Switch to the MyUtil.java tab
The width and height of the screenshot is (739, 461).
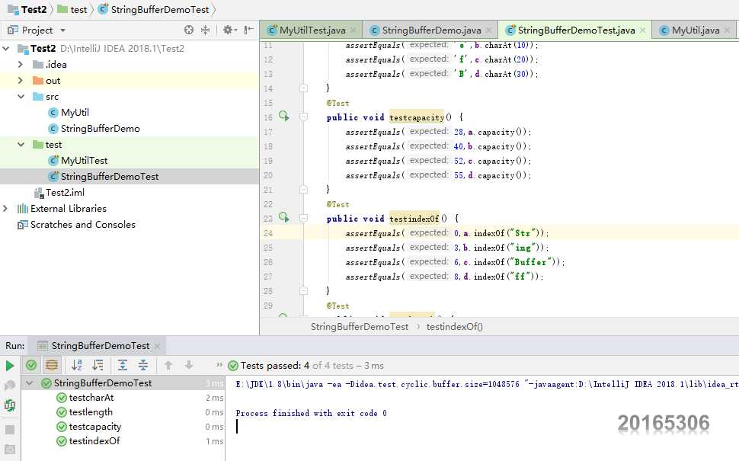(x=695, y=30)
